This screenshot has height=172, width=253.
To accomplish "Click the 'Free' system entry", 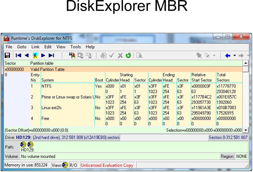I will coord(45,118).
